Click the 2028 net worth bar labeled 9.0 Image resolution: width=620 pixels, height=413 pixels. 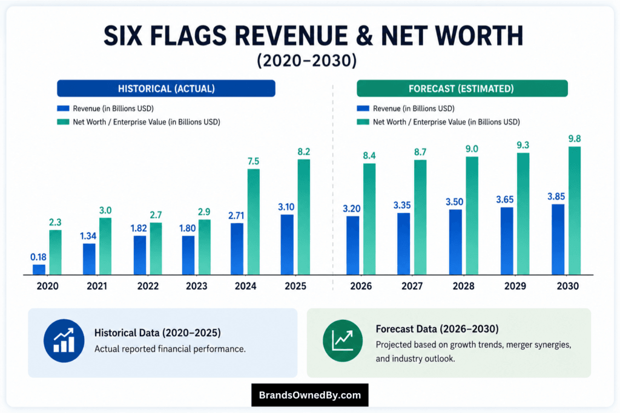pyautogui.click(x=472, y=216)
